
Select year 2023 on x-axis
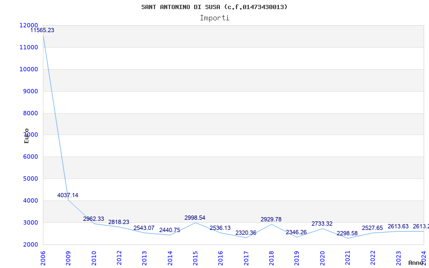pos(398,258)
